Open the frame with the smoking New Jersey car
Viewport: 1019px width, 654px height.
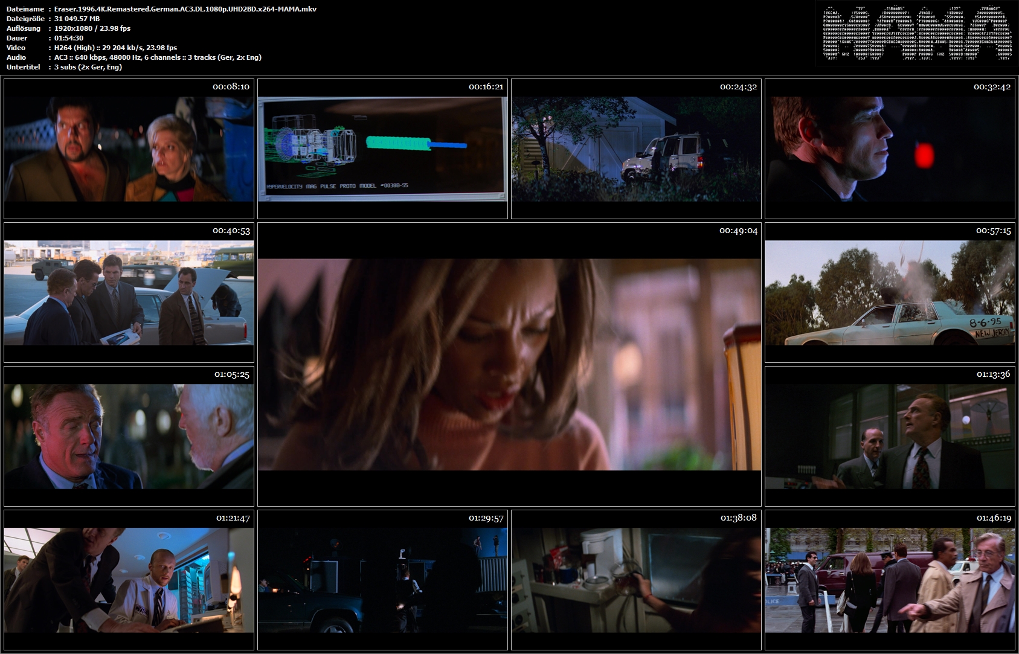(x=890, y=292)
